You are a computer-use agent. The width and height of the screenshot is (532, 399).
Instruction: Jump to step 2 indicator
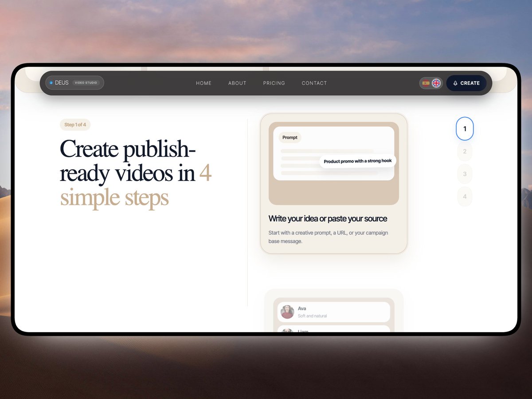coord(465,151)
